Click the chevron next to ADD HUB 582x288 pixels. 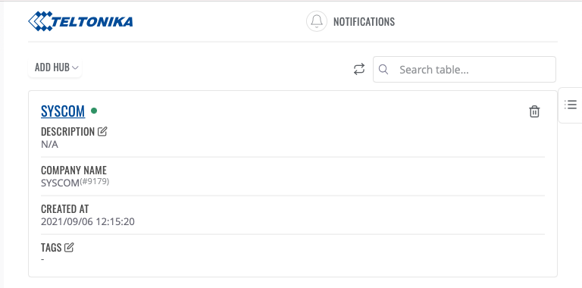(75, 67)
